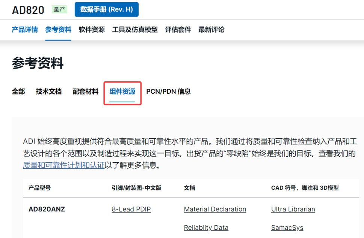Viewport: 364px width, 238px height.
Task: Open the 数据手册 (Rev. H) datasheet button
Action: point(107,9)
